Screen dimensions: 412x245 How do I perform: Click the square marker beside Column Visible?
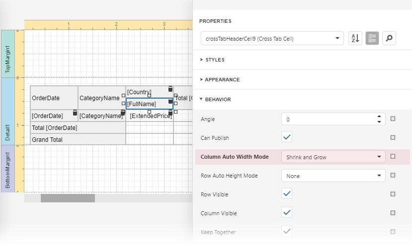(x=393, y=213)
